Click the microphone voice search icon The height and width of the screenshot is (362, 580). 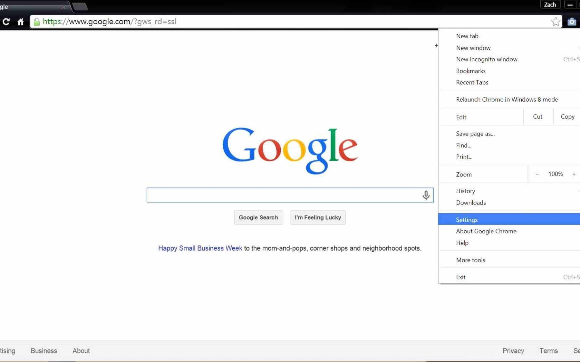tap(426, 195)
